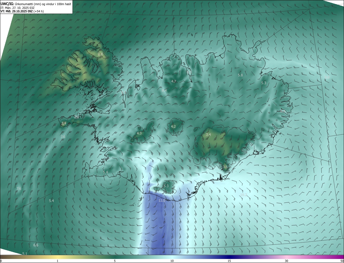Click the colorbar tick label 30
This screenshot has height=263, width=344.
[286, 261]
